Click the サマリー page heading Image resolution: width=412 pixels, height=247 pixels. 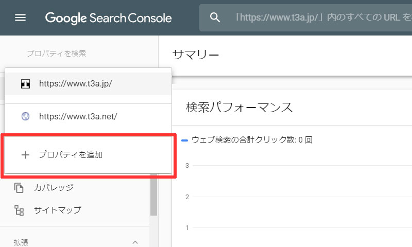(196, 55)
